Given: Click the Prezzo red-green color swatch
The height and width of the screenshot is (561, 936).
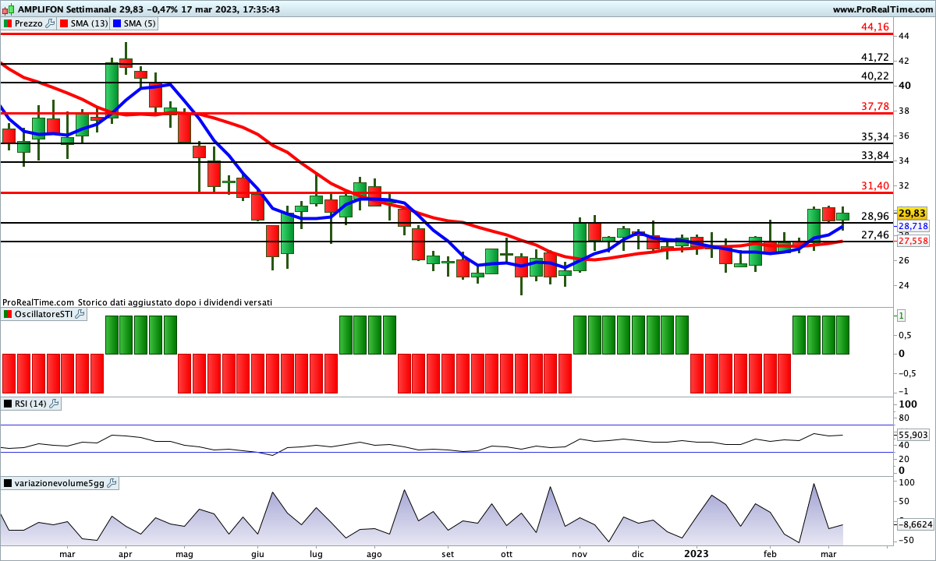Looking at the screenshot, I should click(7, 23).
